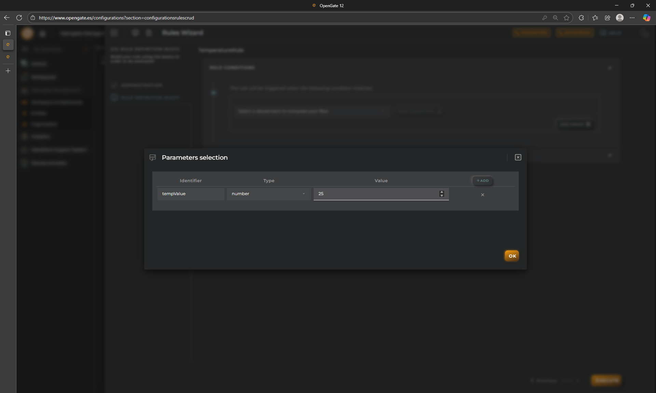Open browser extensions puzzle icon

[x=581, y=18]
